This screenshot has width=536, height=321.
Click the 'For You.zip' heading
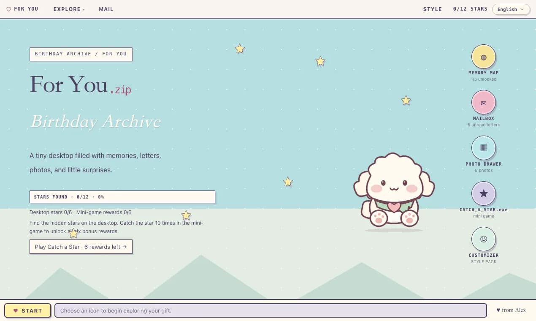click(x=80, y=84)
